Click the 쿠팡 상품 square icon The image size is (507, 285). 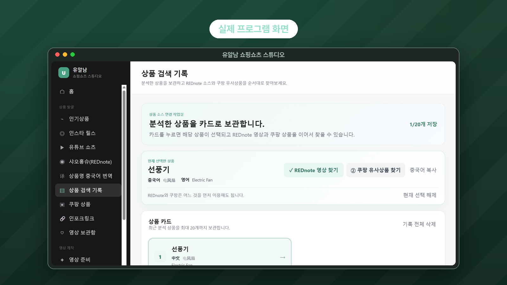pos(62,205)
